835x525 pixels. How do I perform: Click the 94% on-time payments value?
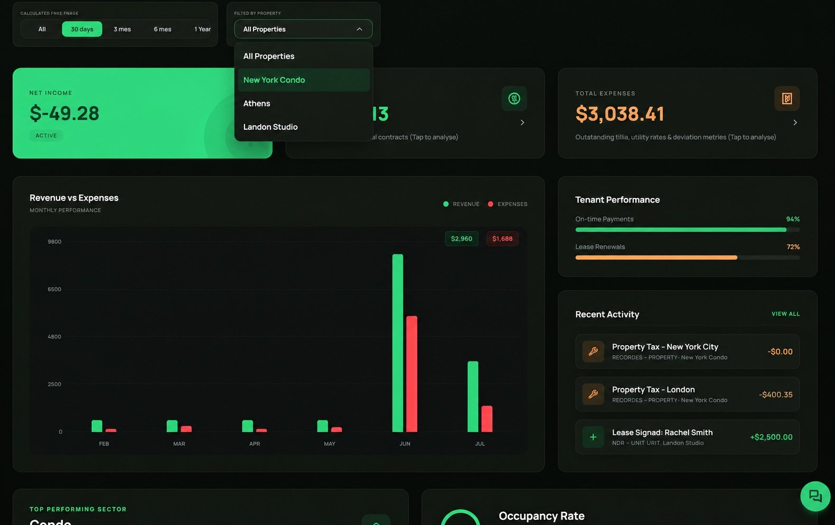(793, 219)
